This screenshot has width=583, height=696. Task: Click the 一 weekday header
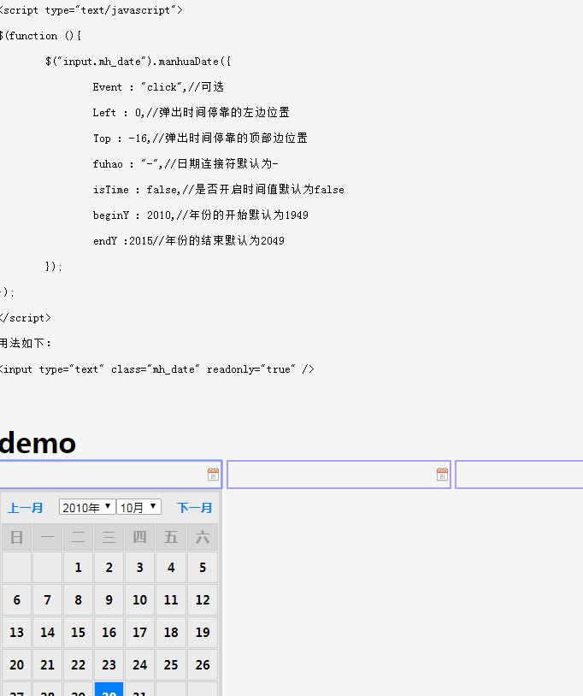[48, 537]
